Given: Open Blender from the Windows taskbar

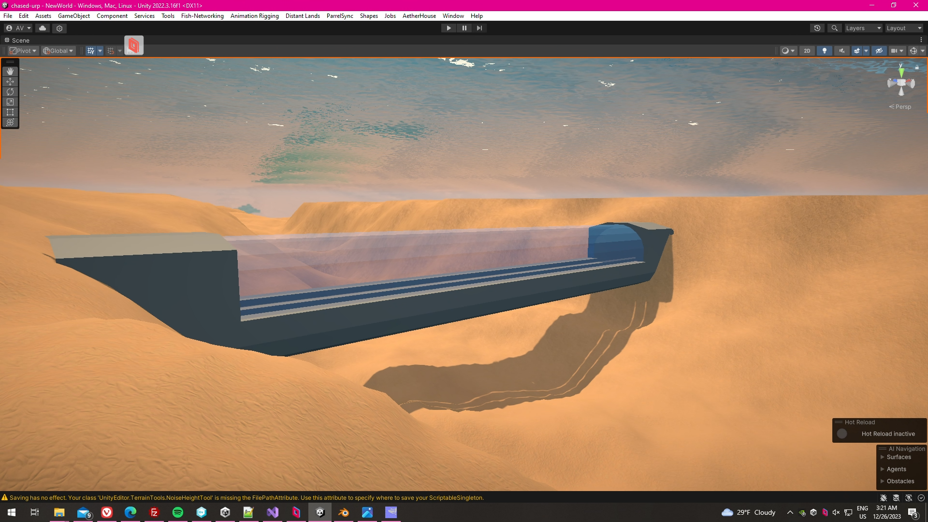Looking at the screenshot, I should pyautogui.click(x=344, y=512).
